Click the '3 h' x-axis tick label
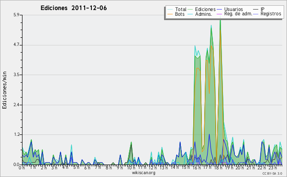Viewport: 287px width, 177px height. coord(55,167)
